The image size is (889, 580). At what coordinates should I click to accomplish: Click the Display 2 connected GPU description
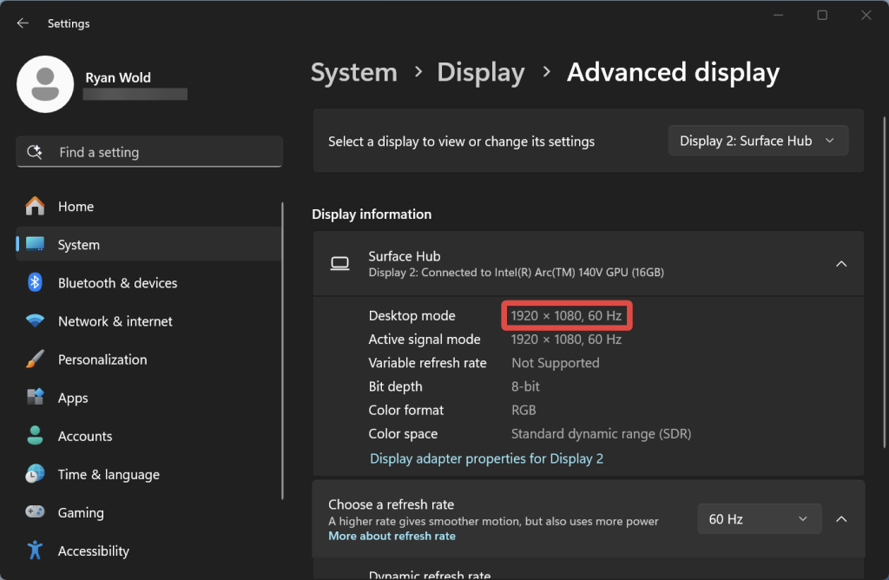pyautogui.click(x=516, y=272)
